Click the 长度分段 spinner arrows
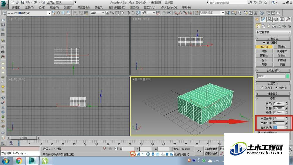Screen dimensions: 293x165 pyautogui.click(x=286, y=118)
